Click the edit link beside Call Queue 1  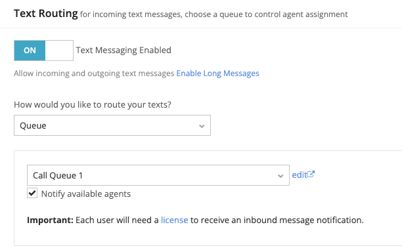tap(300, 175)
